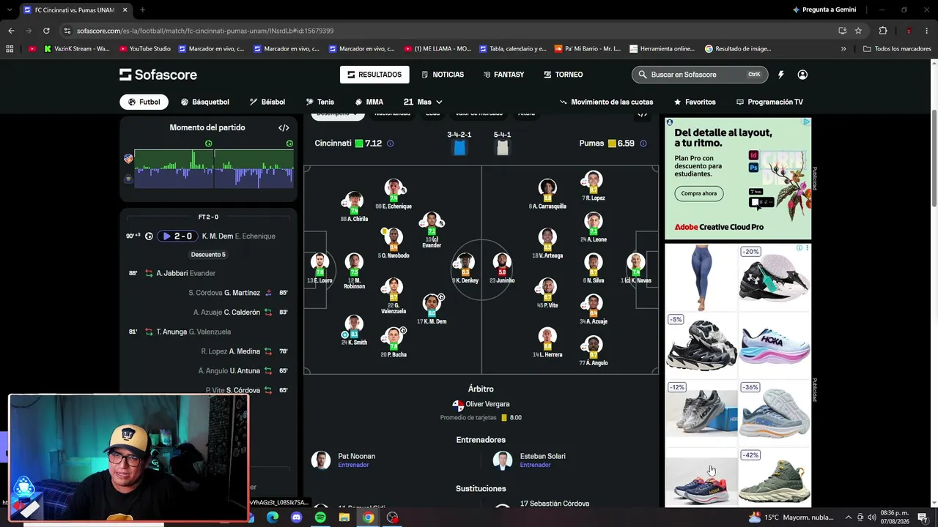Show Cincinnati rating info icon

(x=390, y=143)
